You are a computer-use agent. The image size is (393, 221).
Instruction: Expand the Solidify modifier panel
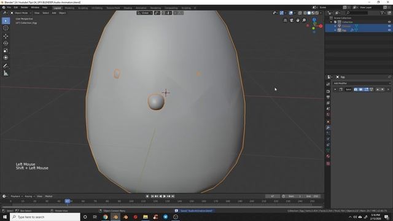coord(335,90)
